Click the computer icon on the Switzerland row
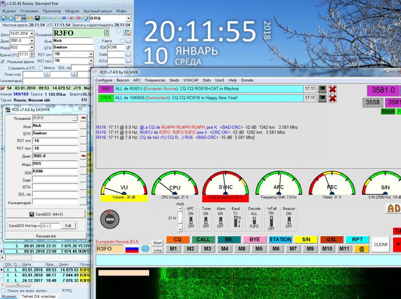This screenshot has height=299, width=401. coord(322,98)
